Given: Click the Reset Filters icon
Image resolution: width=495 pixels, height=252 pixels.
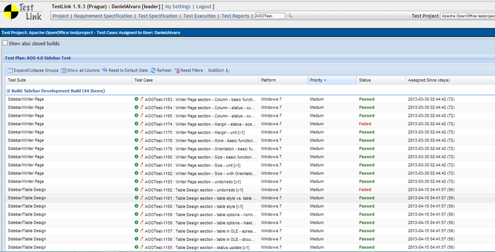Looking at the screenshot, I should [178, 70].
